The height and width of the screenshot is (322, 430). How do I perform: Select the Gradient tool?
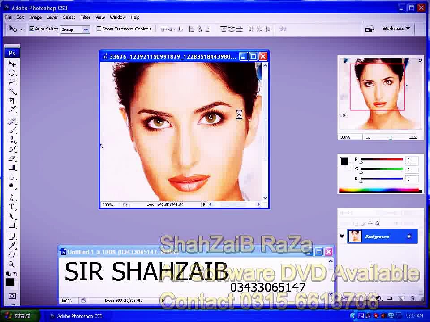click(12, 167)
